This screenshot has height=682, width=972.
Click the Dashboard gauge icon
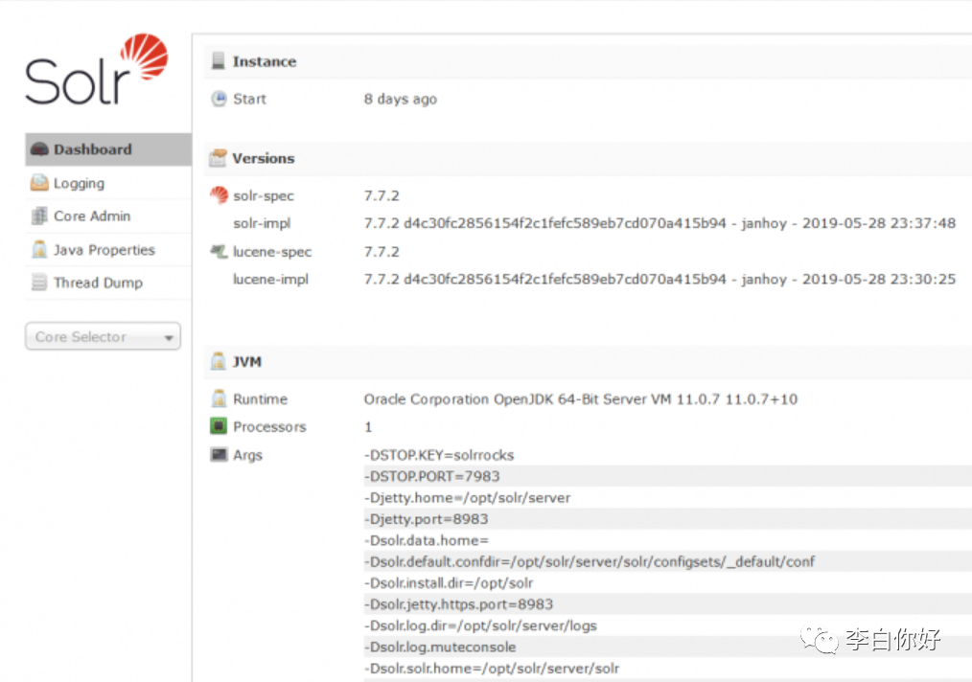pos(39,149)
